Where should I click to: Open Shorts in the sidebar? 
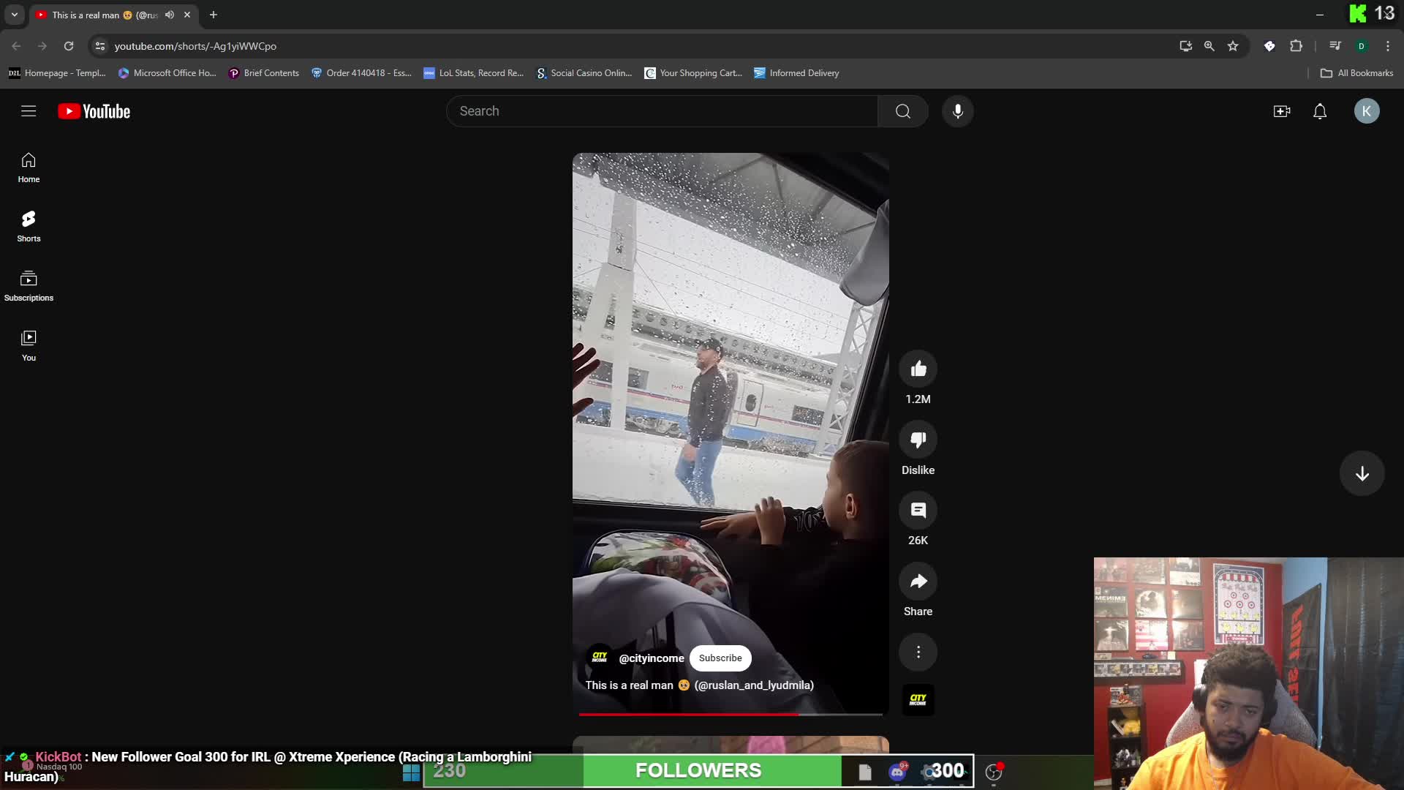click(29, 227)
